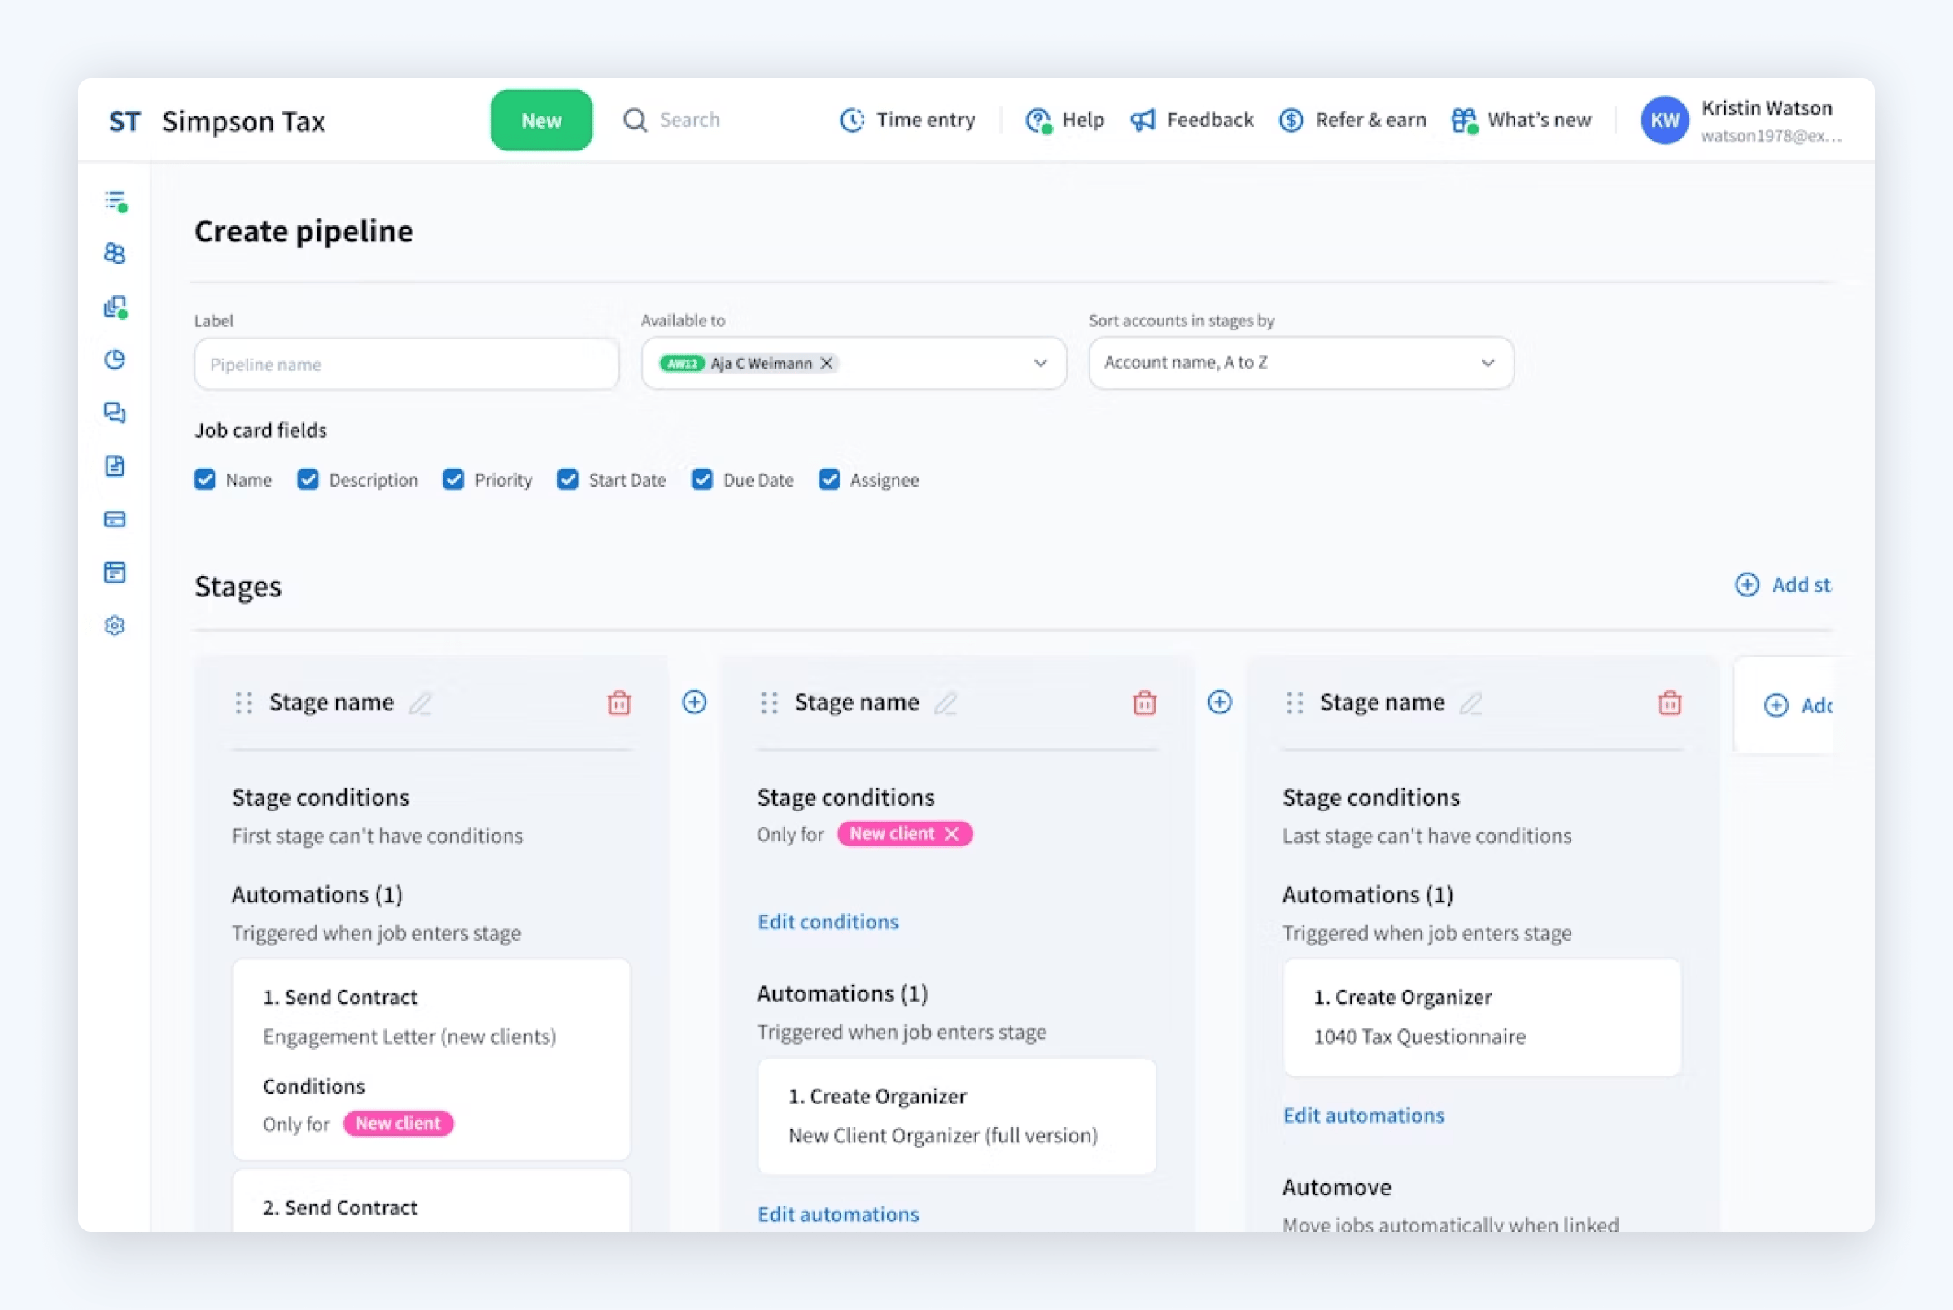Insert stage between second and third stages
Image resolution: width=1953 pixels, height=1310 pixels.
(1220, 701)
